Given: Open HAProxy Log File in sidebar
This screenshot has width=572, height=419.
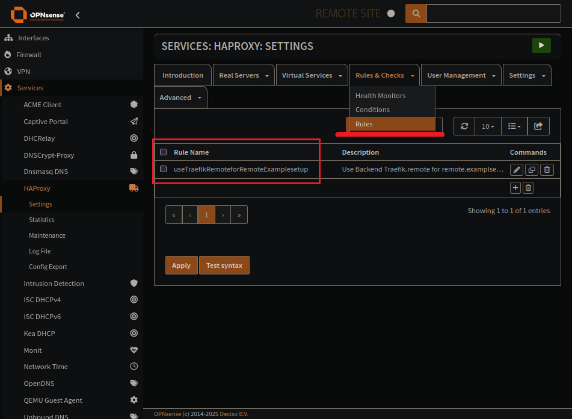Looking at the screenshot, I should [x=40, y=251].
